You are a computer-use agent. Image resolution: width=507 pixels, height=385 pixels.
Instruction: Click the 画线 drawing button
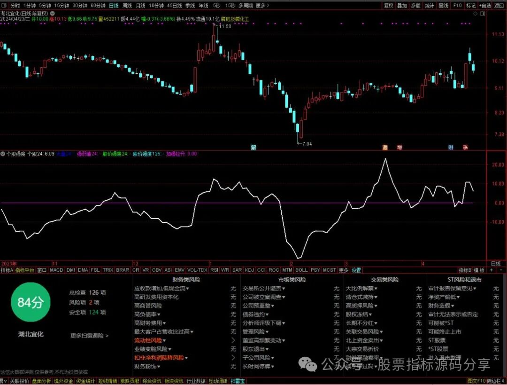[443, 6]
